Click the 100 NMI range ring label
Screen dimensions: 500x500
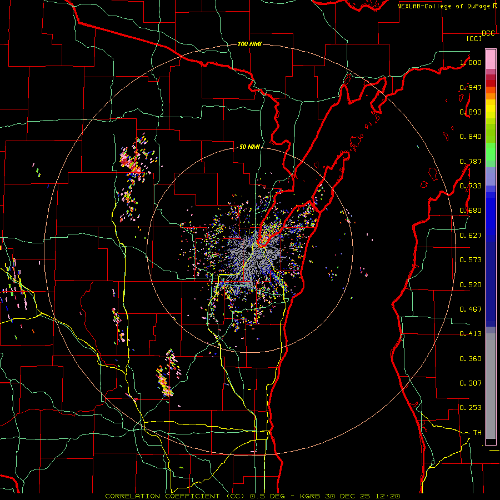coord(249,44)
